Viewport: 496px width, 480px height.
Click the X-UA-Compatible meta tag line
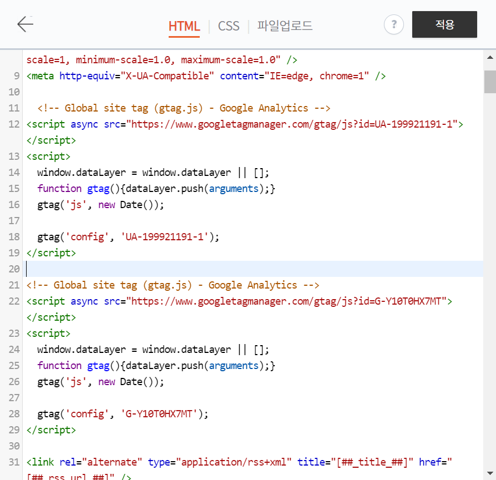click(206, 76)
